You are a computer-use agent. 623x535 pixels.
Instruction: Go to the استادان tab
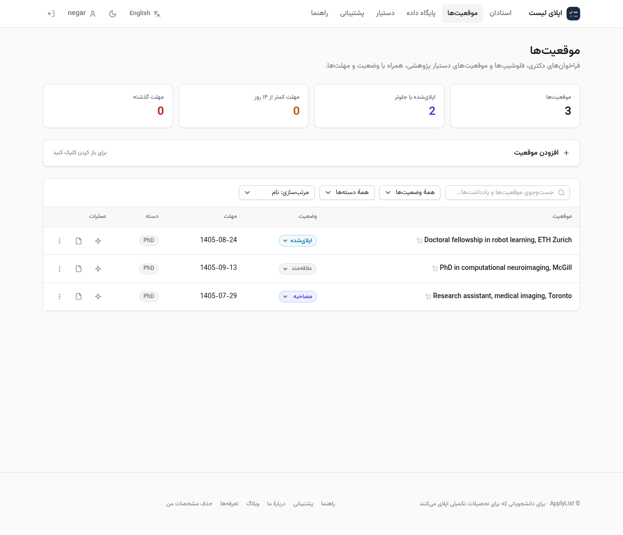[x=500, y=13]
